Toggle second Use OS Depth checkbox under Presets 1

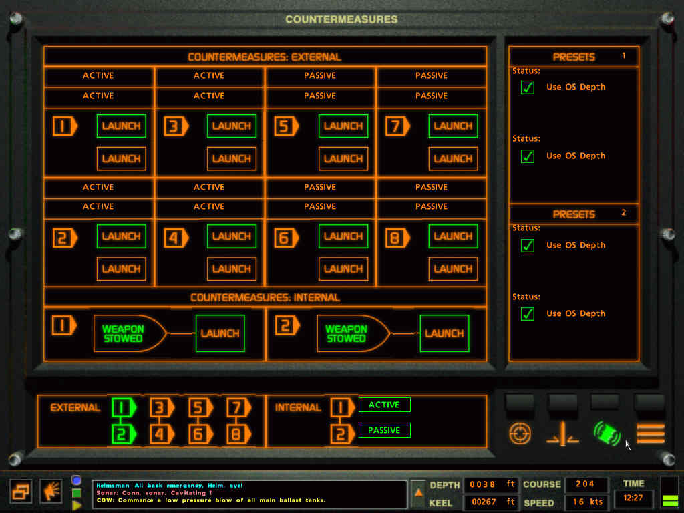[x=528, y=156]
